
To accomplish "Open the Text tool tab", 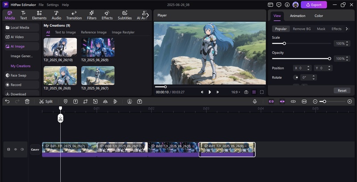I will pyautogui.click(x=24, y=15).
